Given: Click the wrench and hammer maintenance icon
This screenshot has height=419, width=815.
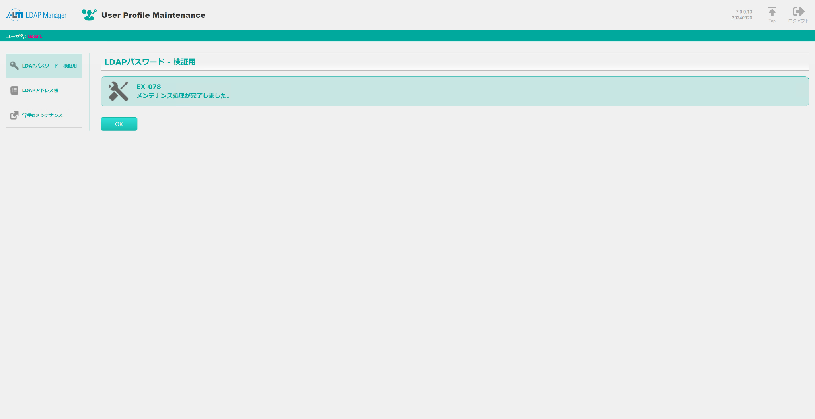Looking at the screenshot, I should (x=119, y=91).
